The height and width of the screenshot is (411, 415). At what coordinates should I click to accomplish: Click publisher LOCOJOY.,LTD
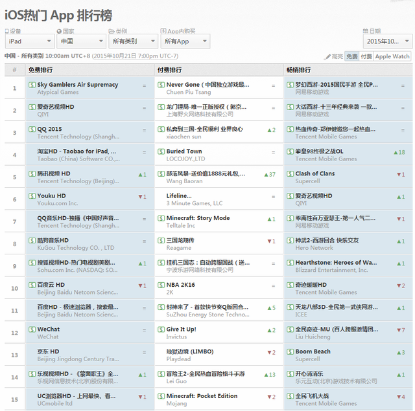(185, 159)
